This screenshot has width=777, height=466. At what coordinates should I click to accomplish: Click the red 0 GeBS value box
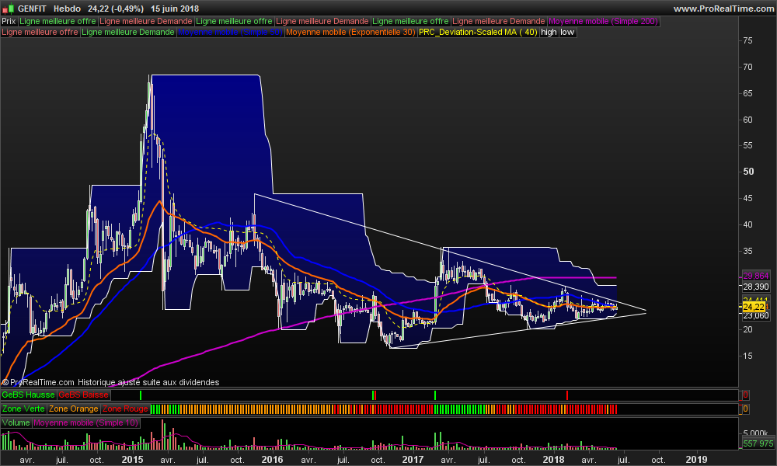(745, 395)
